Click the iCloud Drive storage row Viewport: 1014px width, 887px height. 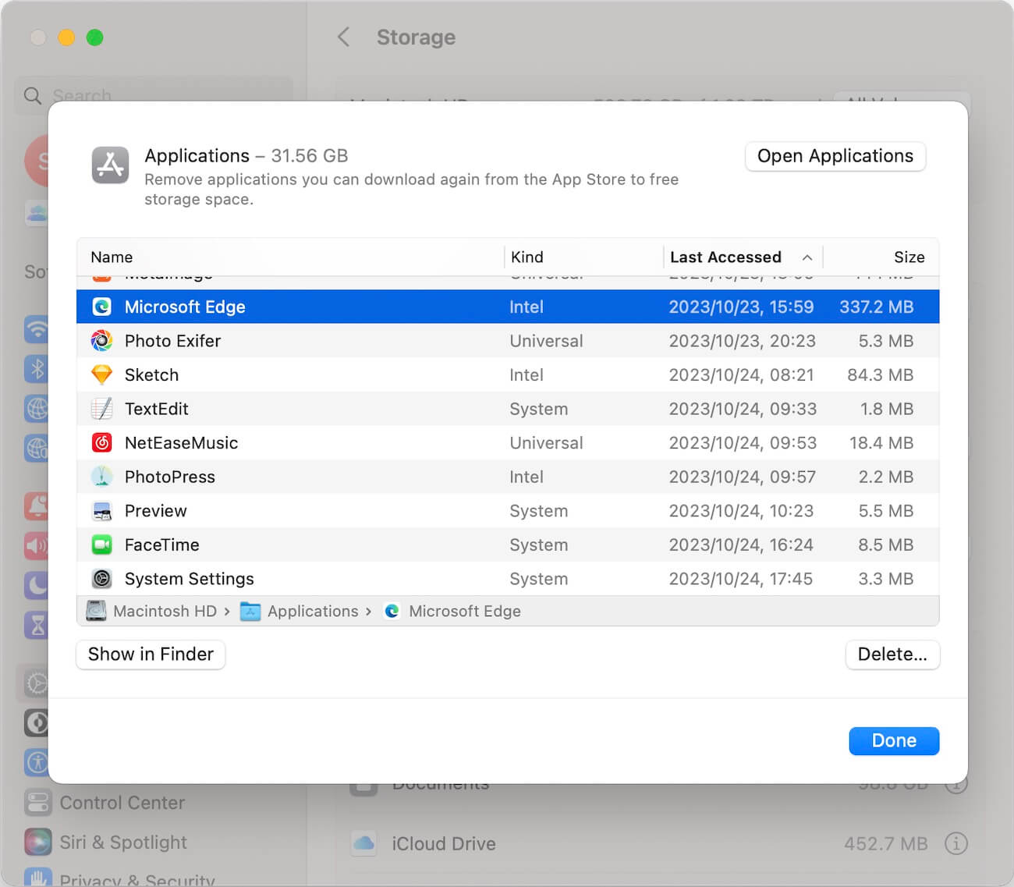point(659,843)
